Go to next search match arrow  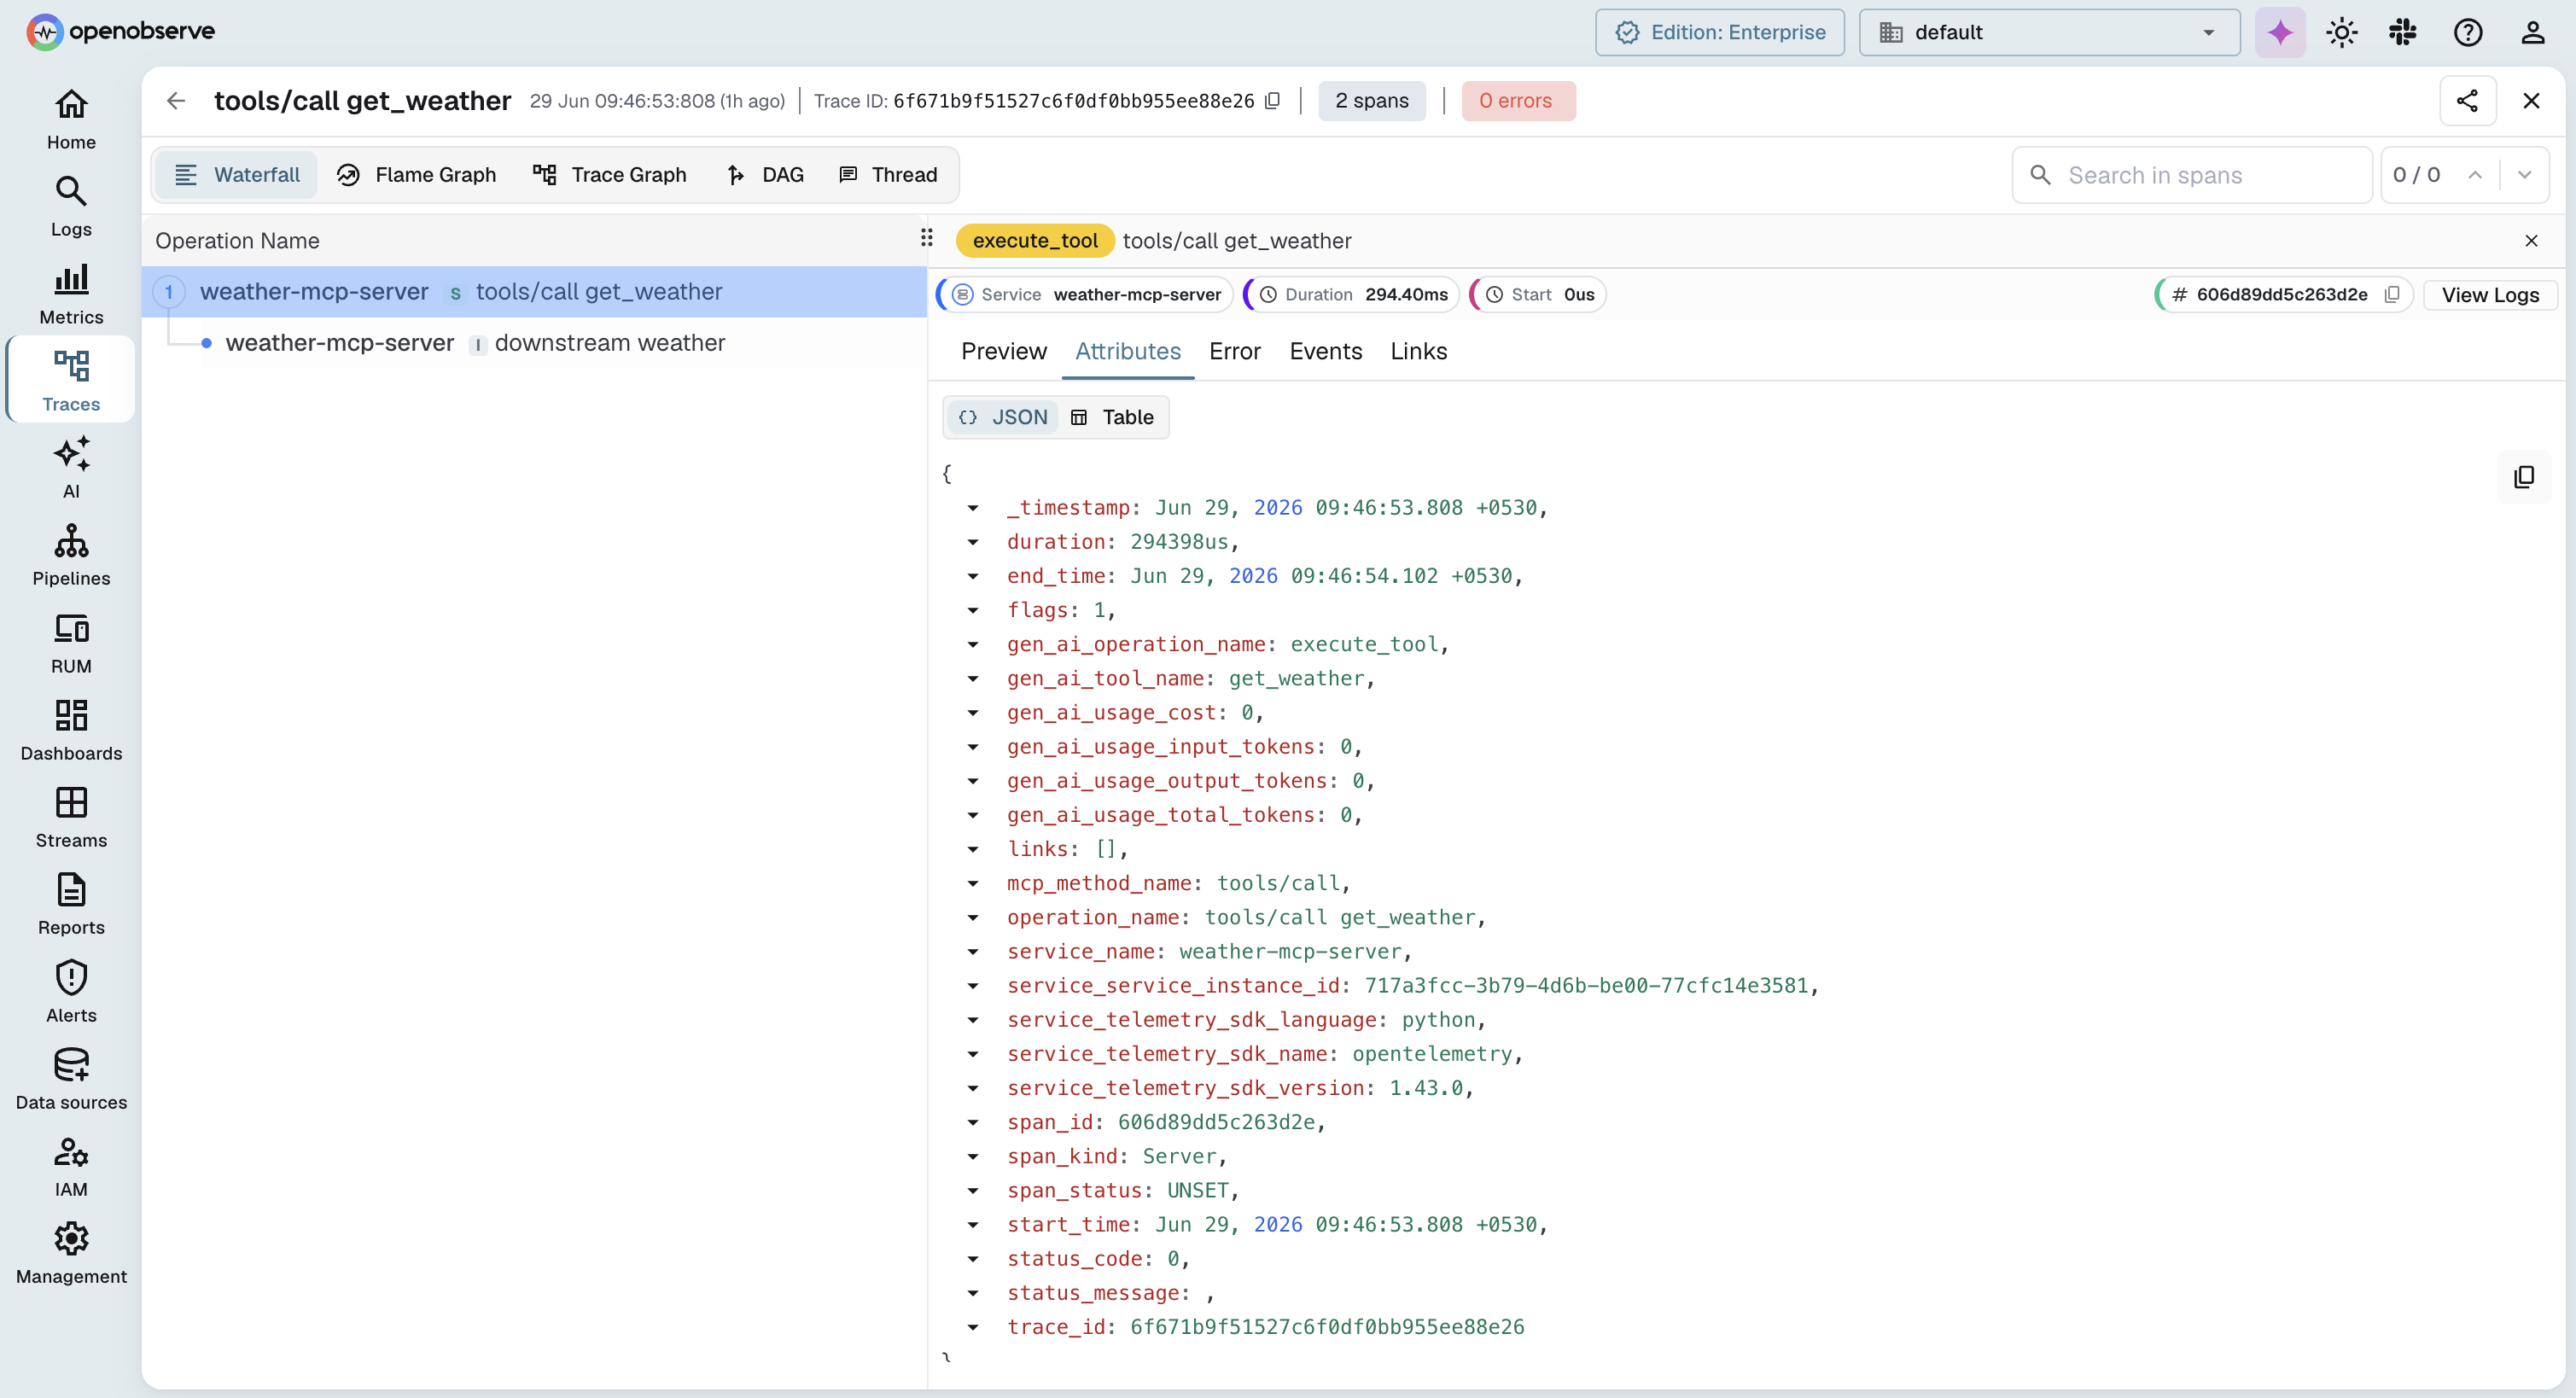coord(2524,175)
